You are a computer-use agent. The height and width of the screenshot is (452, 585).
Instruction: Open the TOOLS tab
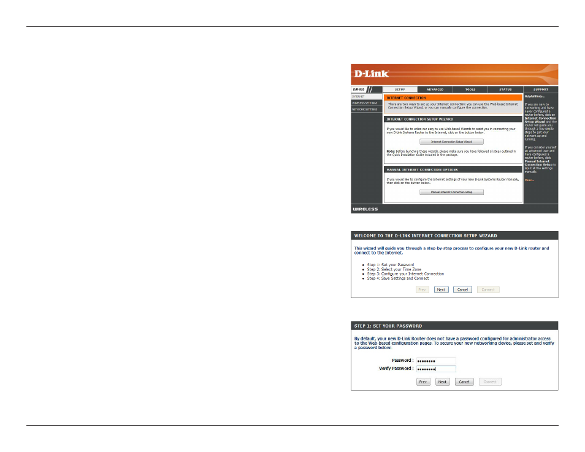tap(470, 90)
